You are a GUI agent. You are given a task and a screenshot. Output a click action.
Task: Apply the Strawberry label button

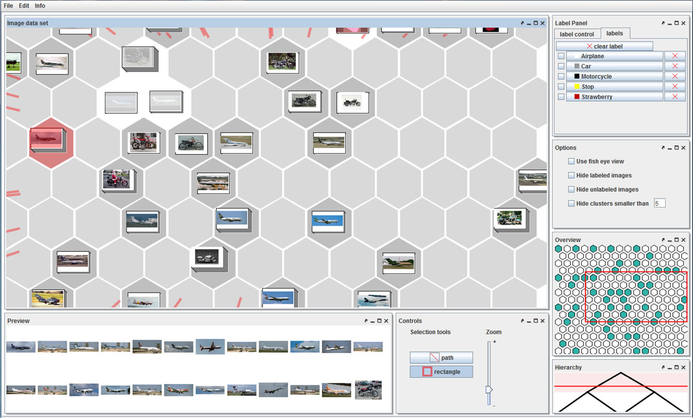point(614,97)
